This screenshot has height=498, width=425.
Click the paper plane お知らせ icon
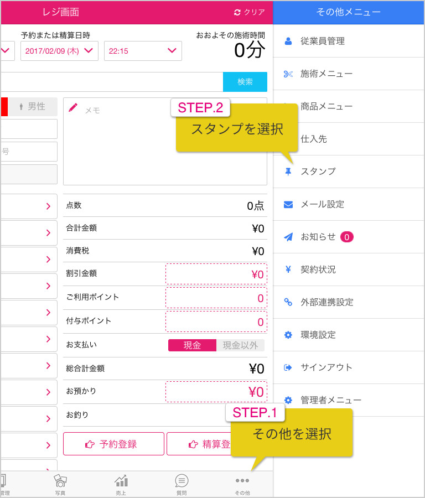point(288,237)
